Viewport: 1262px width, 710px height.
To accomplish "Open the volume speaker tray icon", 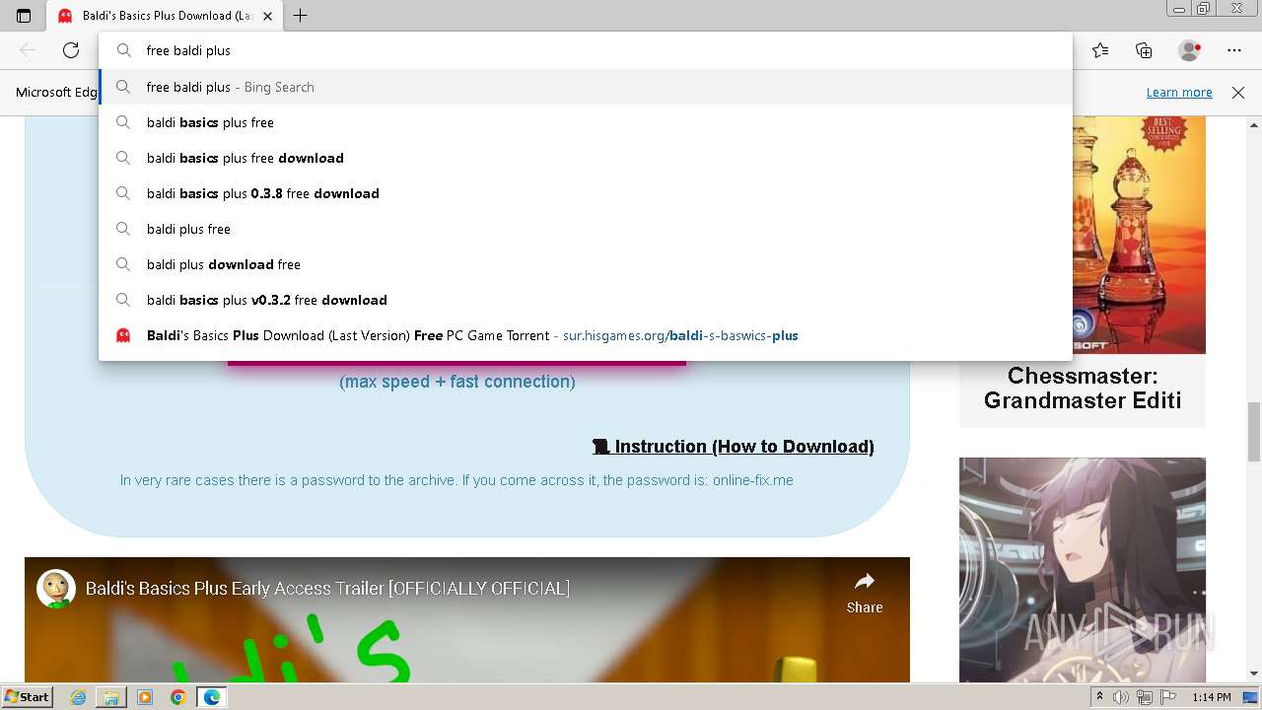I will [1121, 697].
